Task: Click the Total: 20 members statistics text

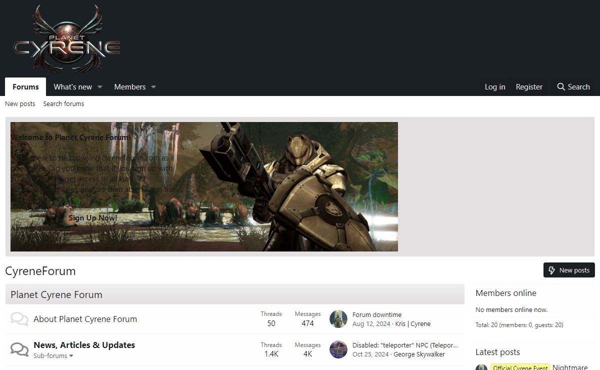Action: [x=519, y=325]
